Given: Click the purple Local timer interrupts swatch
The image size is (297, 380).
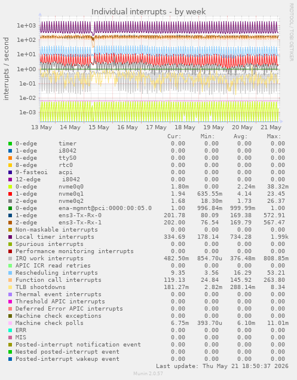Looking at the screenshot, I should point(10,237).
